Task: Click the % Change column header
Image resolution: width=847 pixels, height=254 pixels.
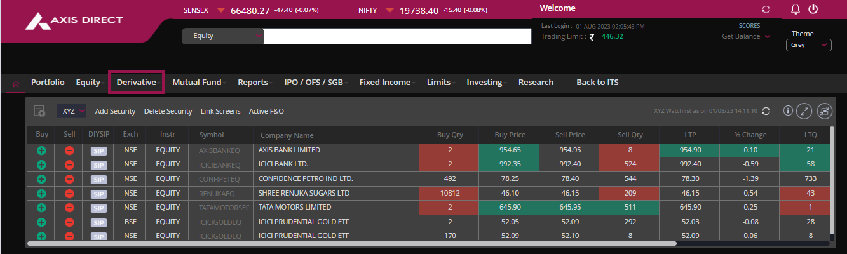Action: coord(750,135)
